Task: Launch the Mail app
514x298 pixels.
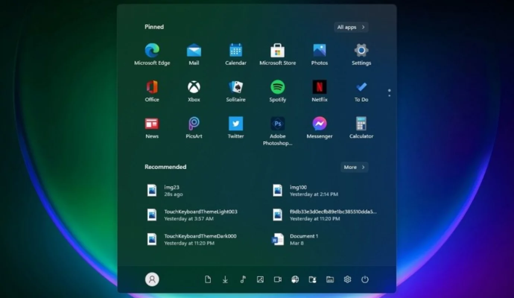Action: point(194,54)
